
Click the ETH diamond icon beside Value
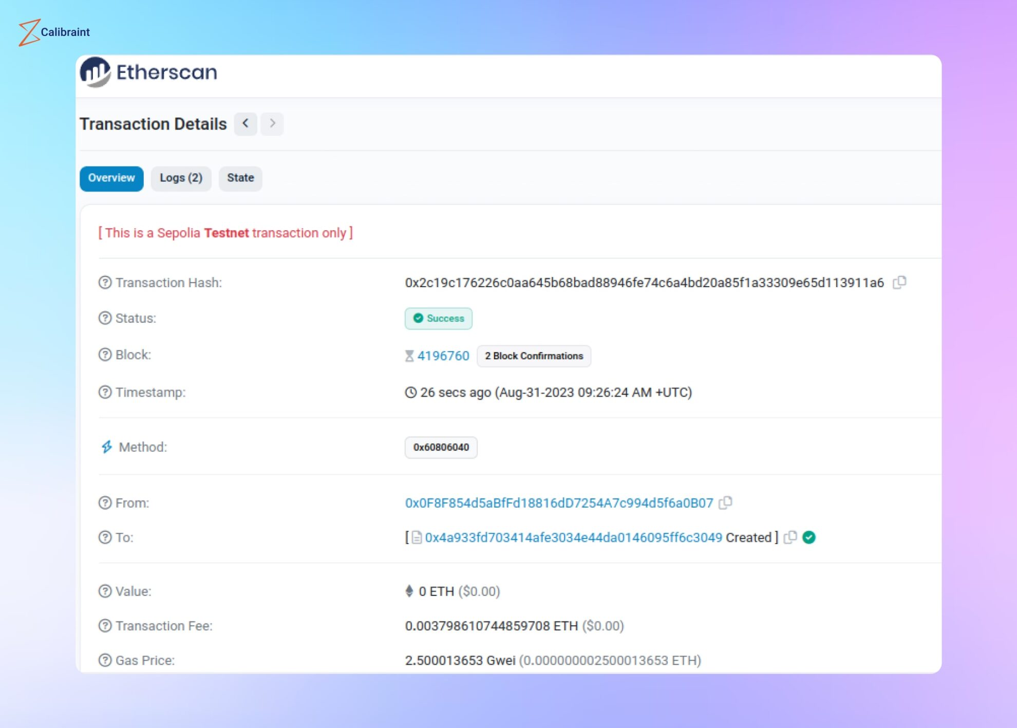(409, 591)
